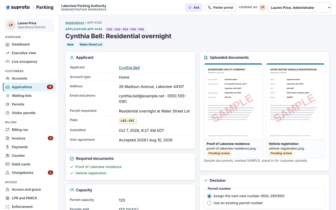336x210 pixels.
Task: Click the Chargebacks warning triangle icon
Action: pos(8,173)
